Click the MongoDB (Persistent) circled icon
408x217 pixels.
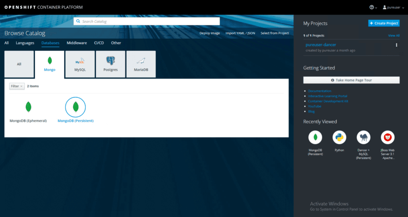pos(75,107)
